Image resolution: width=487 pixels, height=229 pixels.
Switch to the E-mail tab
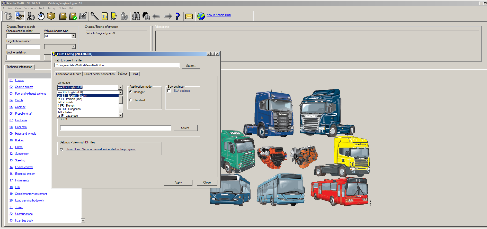coord(134,74)
